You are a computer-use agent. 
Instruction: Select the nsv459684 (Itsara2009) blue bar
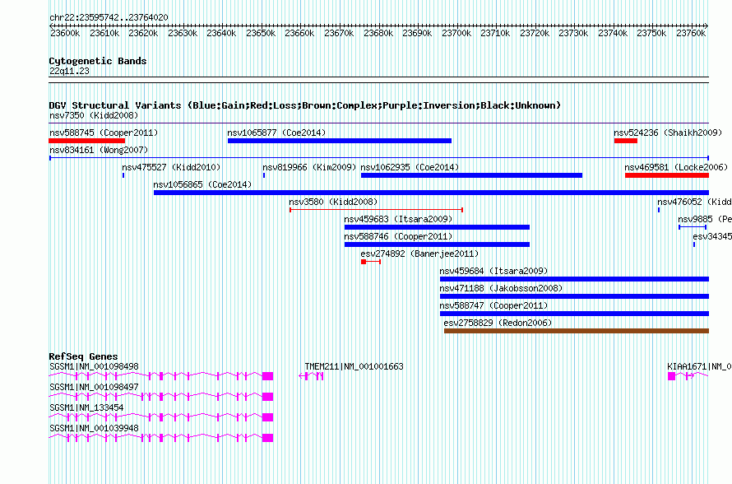(x=574, y=279)
